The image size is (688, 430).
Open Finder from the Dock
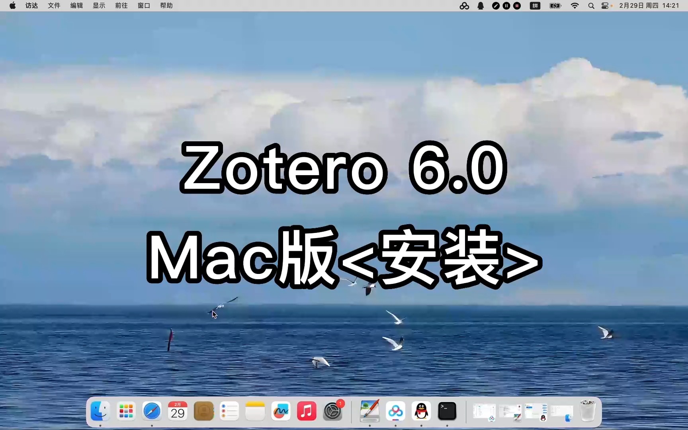tap(100, 411)
